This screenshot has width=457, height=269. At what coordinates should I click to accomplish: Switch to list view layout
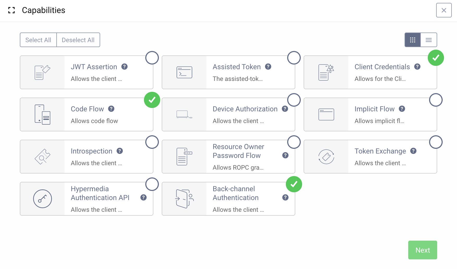coord(429,40)
